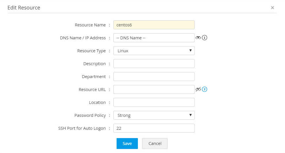Open the Password Policy dropdown showing Strong

[x=154, y=115]
